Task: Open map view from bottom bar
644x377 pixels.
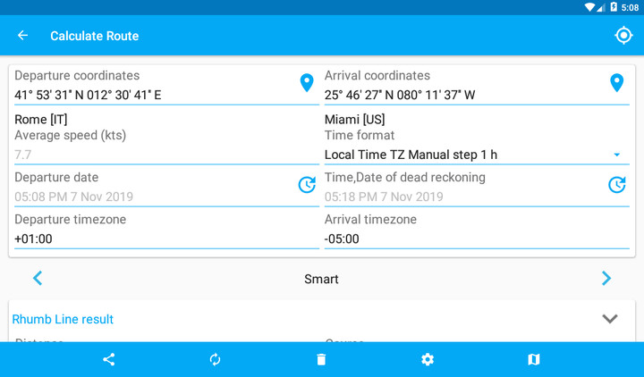Action: click(534, 359)
